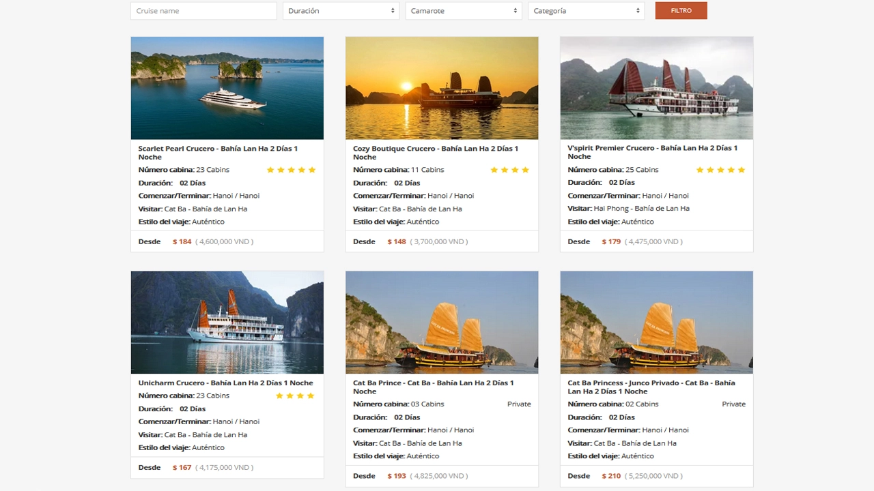
Task: Open the Unicharm cruise ship image
Action: 227,323
